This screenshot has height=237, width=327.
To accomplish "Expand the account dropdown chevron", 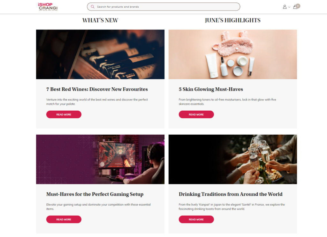I will pyautogui.click(x=289, y=7).
